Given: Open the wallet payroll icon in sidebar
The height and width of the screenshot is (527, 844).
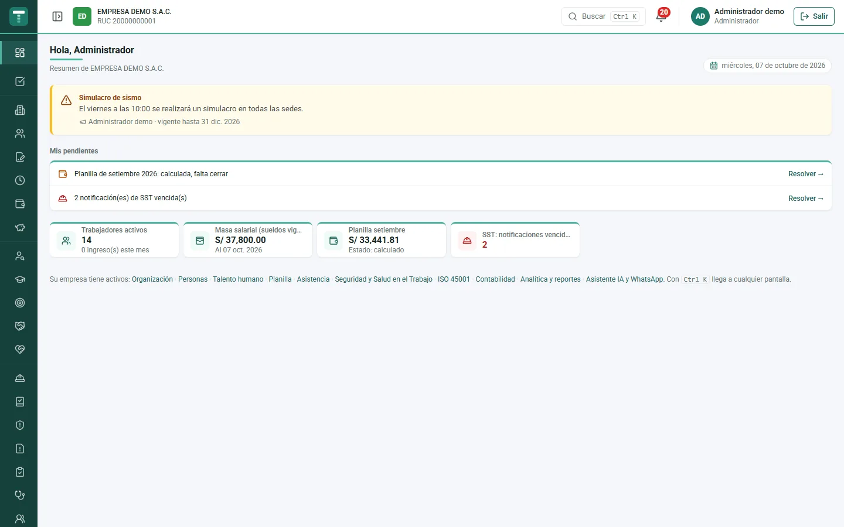Looking at the screenshot, I should (x=20, y=204).
